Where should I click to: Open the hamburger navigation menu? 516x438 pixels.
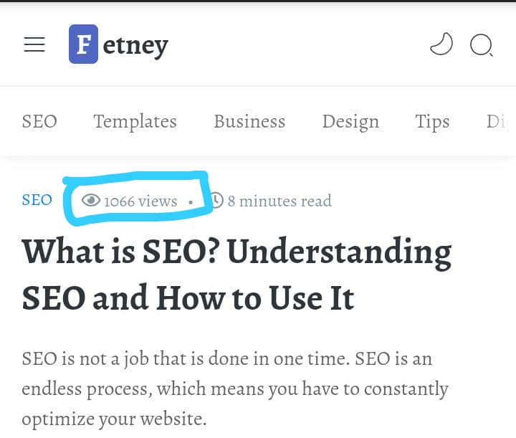[x=34, y=44]
